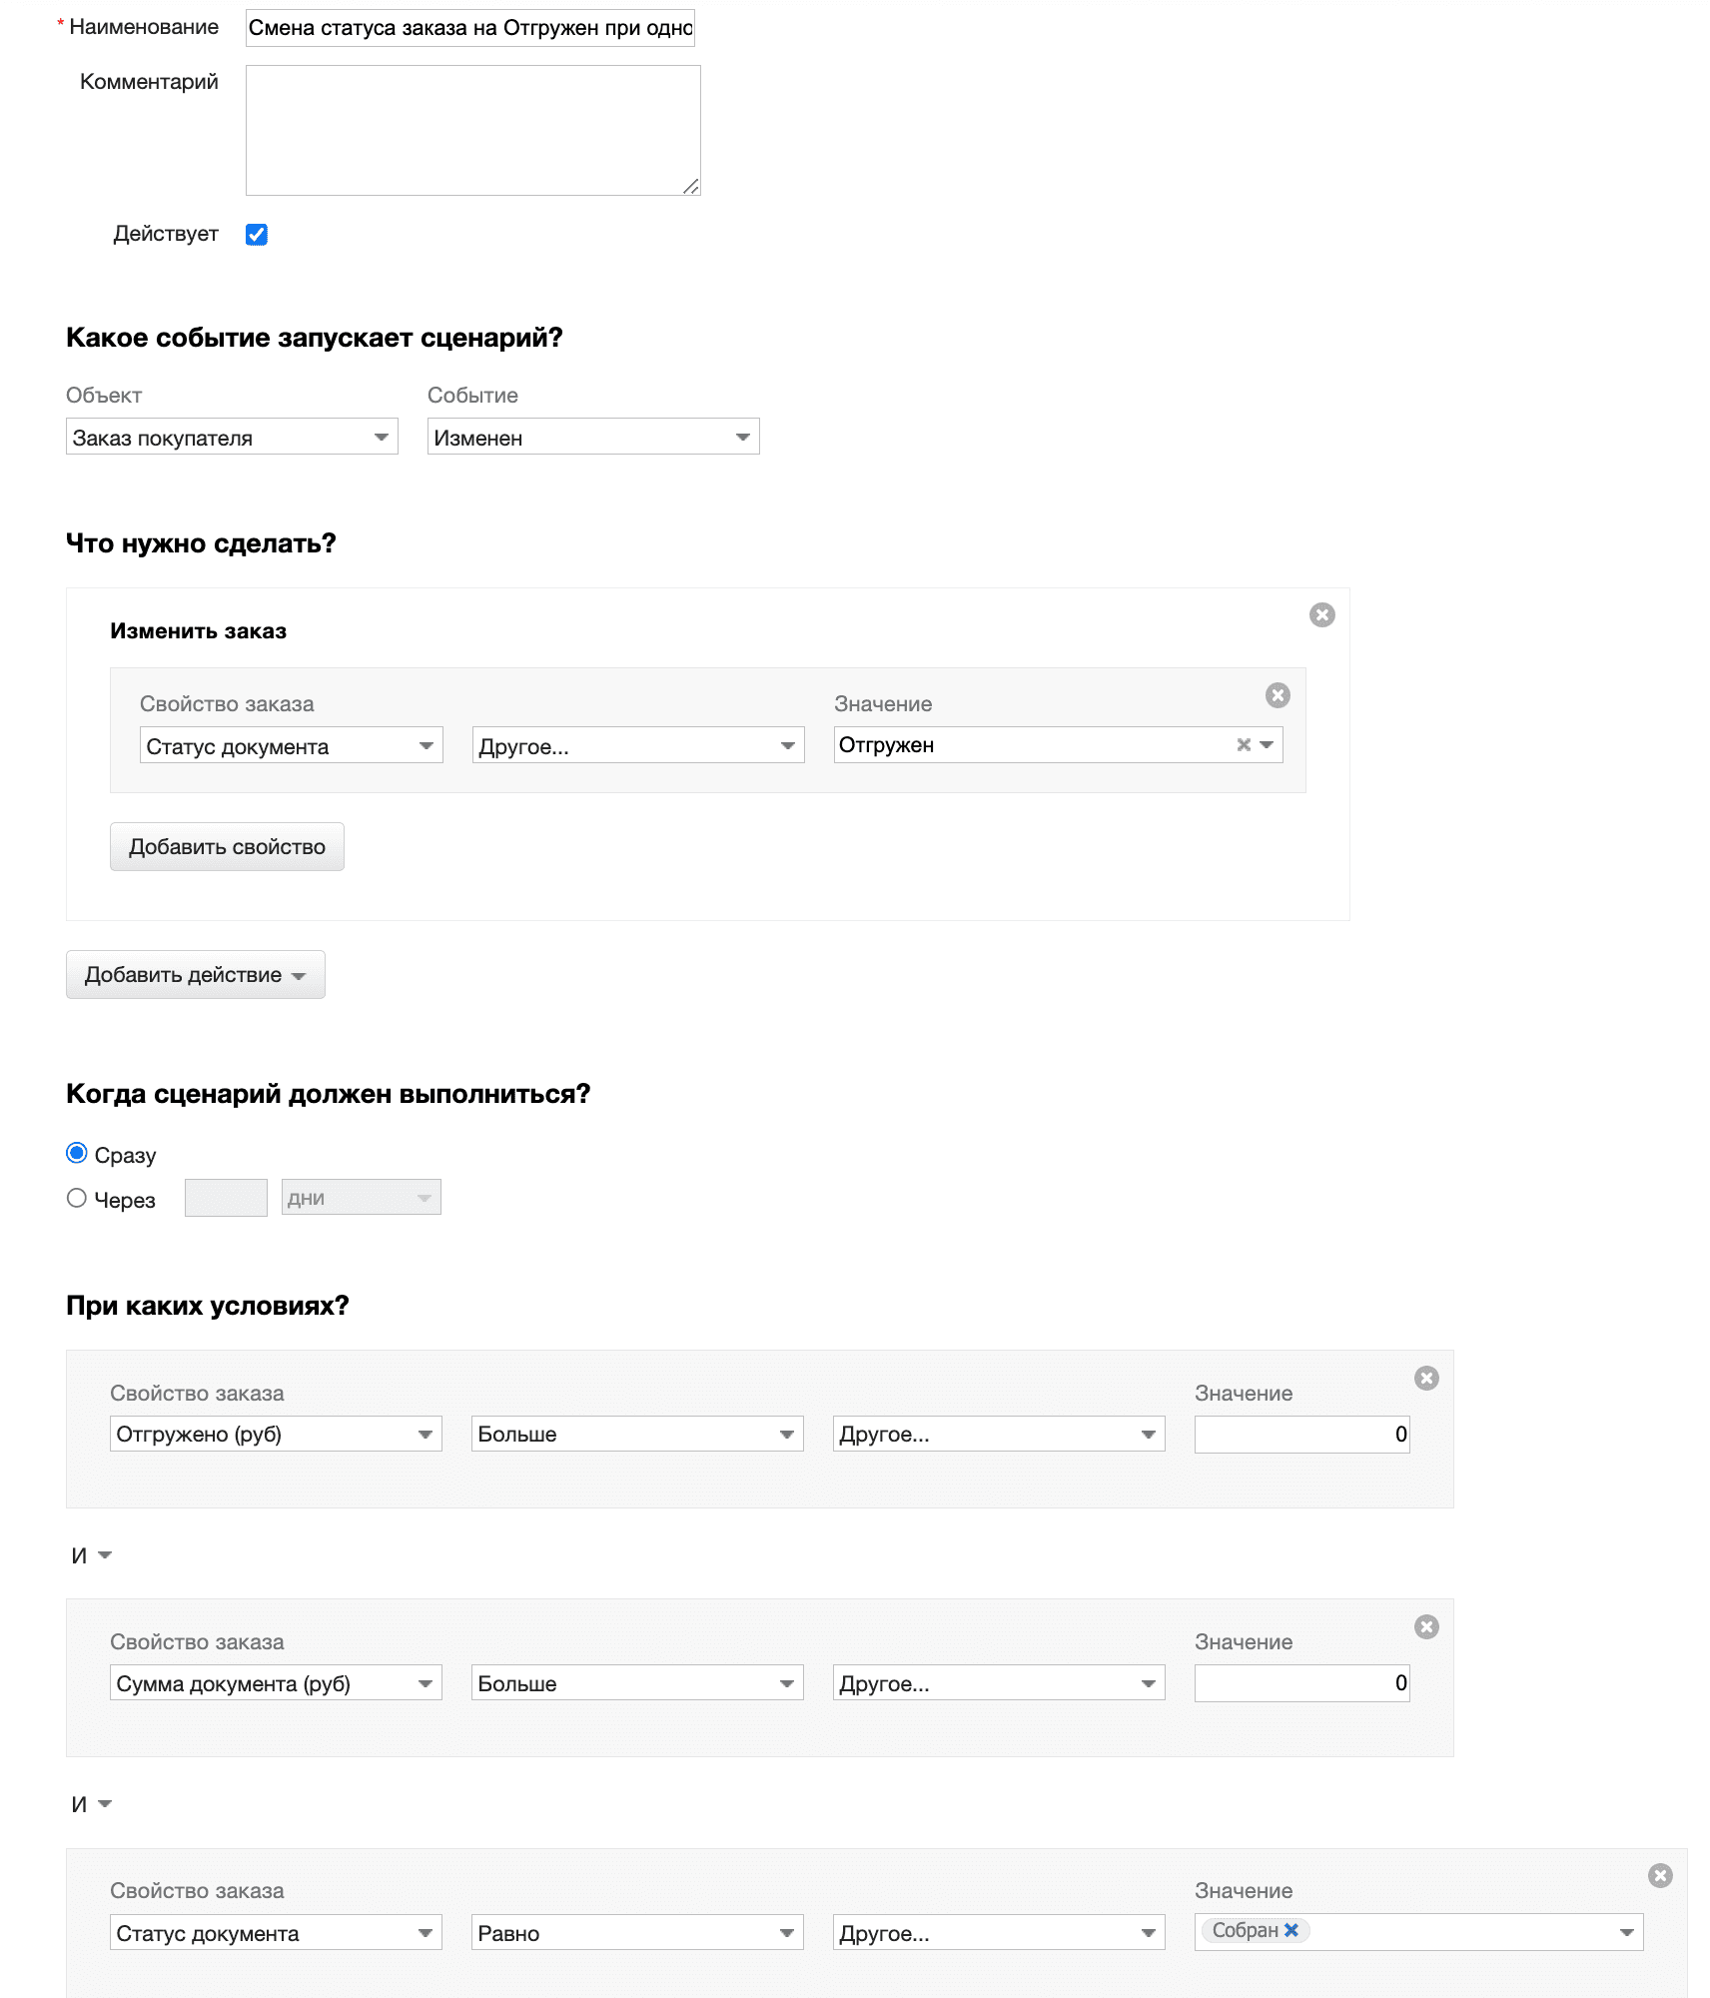Open the 'Добавить действие' menu

click(x=196, y=974)
